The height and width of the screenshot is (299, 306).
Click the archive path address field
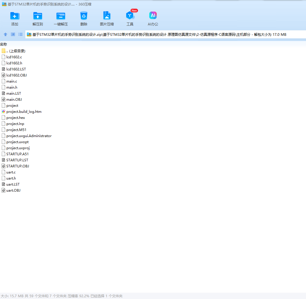coord(165,35)
